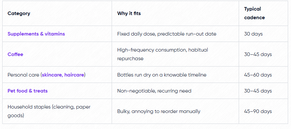Select the Household staples category cell
The width and height of the screenshot is (291, 129).
click(57, 111)
